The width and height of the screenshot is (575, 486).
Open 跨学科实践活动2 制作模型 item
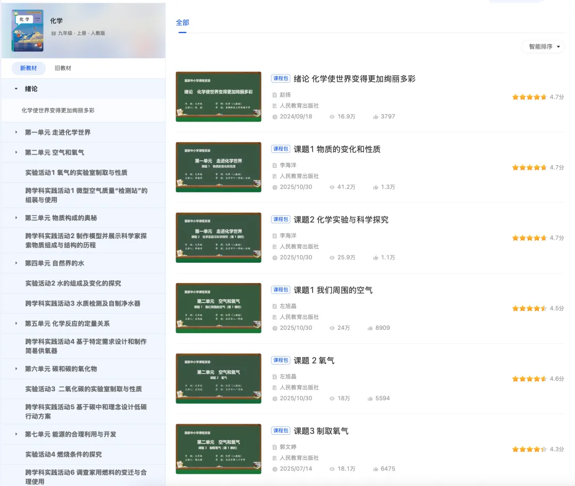click(x=86, y=240)
